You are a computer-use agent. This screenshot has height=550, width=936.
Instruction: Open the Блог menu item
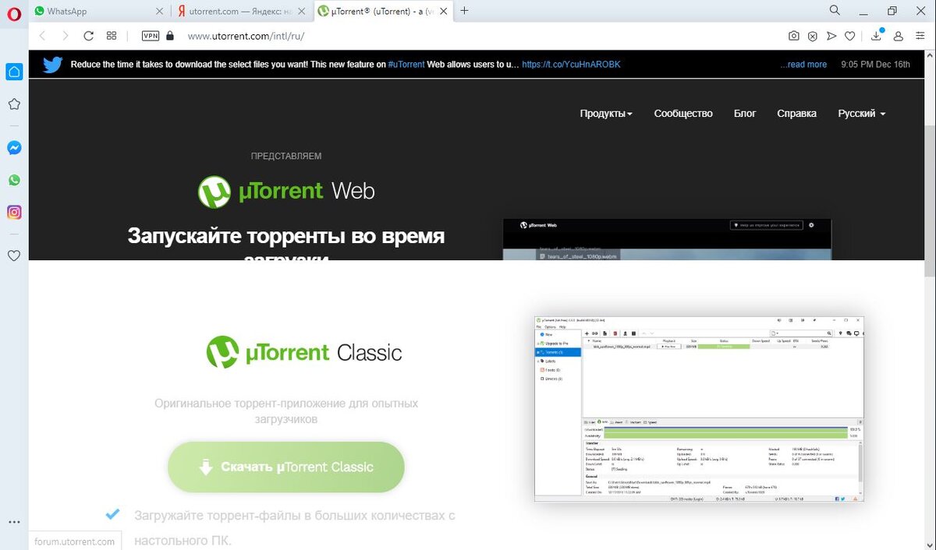pyautogui.click(x=745, y=114)
